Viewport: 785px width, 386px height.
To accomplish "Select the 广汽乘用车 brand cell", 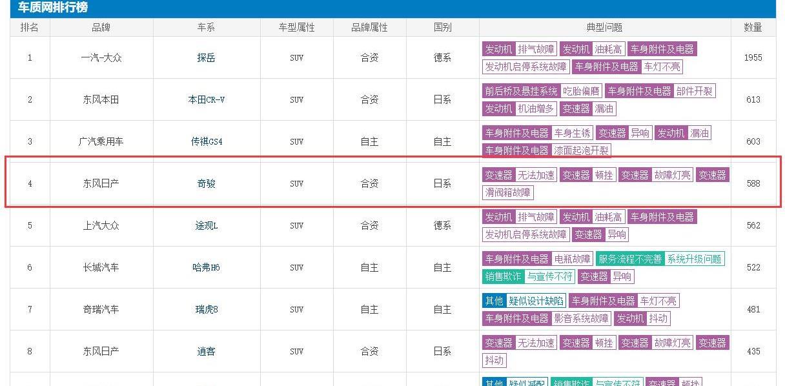I will click(x=101, y=141).
